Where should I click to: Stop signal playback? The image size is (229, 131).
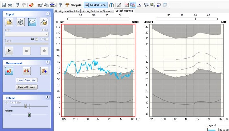27,51
